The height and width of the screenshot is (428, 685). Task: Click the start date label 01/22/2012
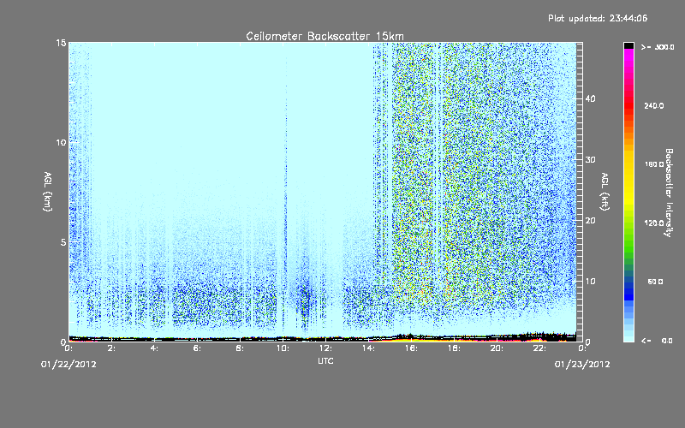pyautogui.click(x=68, y=365)
